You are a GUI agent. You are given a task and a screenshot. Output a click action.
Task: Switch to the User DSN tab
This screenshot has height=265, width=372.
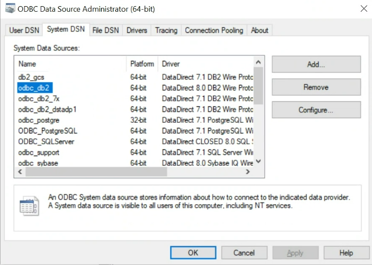point(24,30)
